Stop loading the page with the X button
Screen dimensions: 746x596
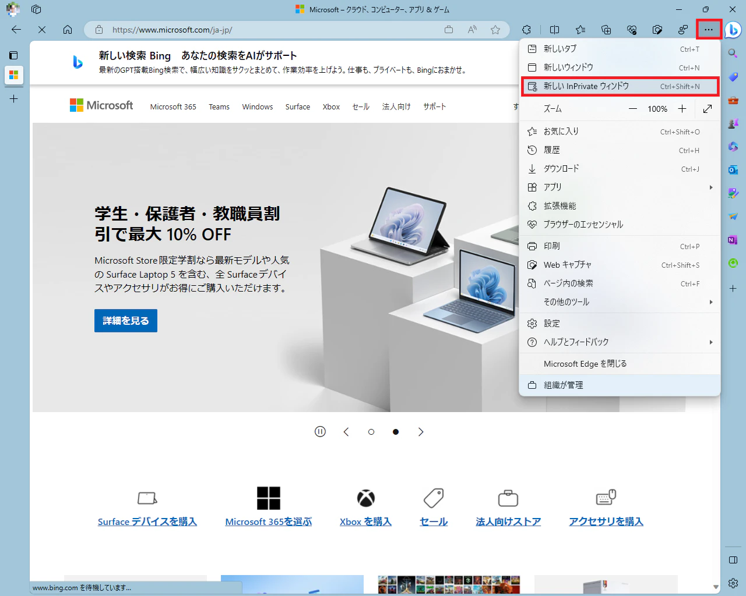pos(42,30)
